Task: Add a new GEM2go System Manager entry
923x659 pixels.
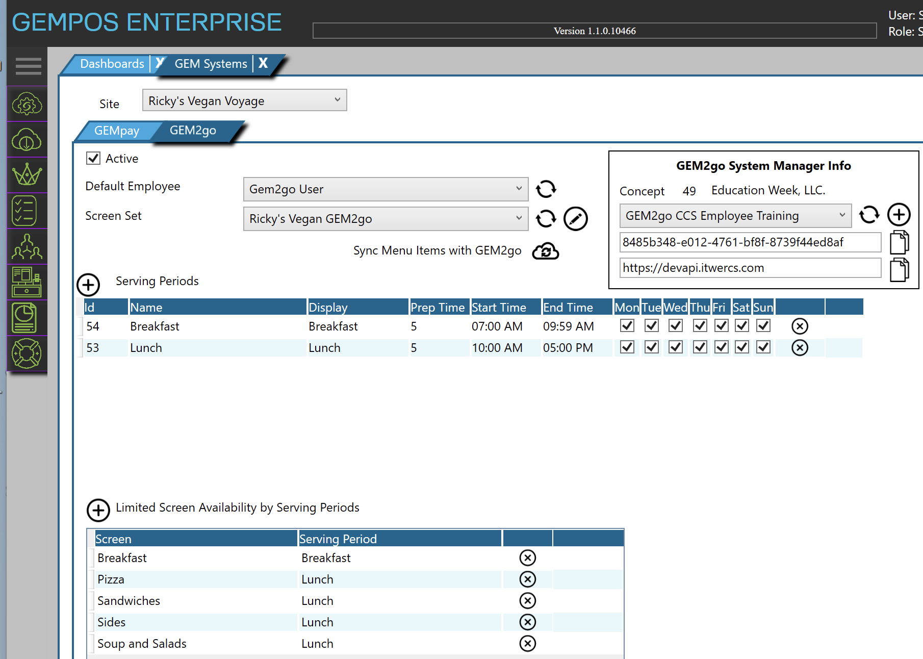Action: coord(899,215)
